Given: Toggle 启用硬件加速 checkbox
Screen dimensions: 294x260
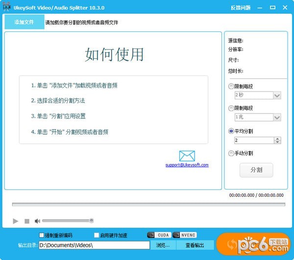Looking at the screenshot, I should pyautogui.click(x=97, y=235).
